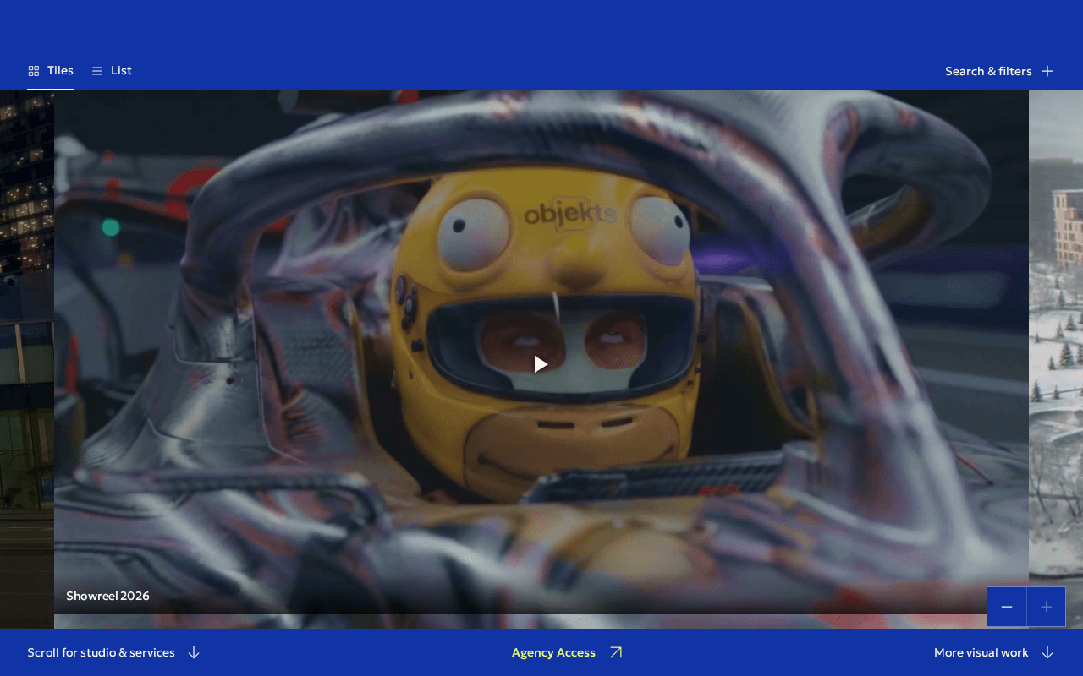Select the Showreel 2026 caption text
Screen dimensions: 1083x676
coord(107,596)
